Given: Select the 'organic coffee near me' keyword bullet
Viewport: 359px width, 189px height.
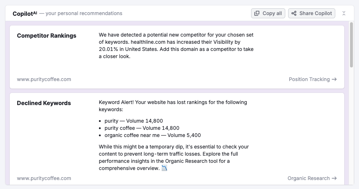Looking at the screenshot, I should point(153,135).
